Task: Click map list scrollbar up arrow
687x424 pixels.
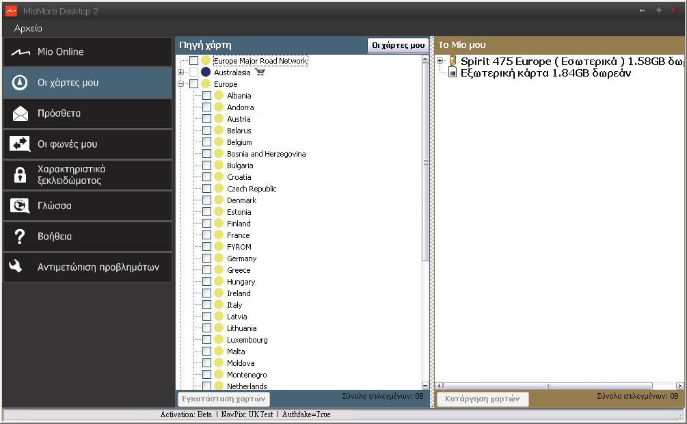Action: coord(425,59)
